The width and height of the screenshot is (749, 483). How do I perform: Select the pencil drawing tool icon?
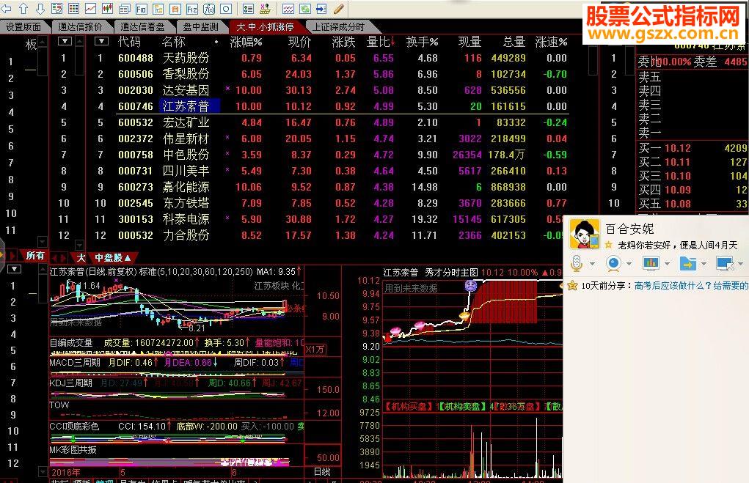tap(339, 9)
